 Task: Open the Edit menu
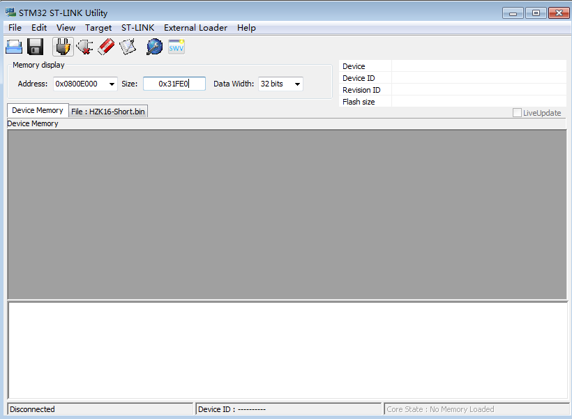click(39, 28)
